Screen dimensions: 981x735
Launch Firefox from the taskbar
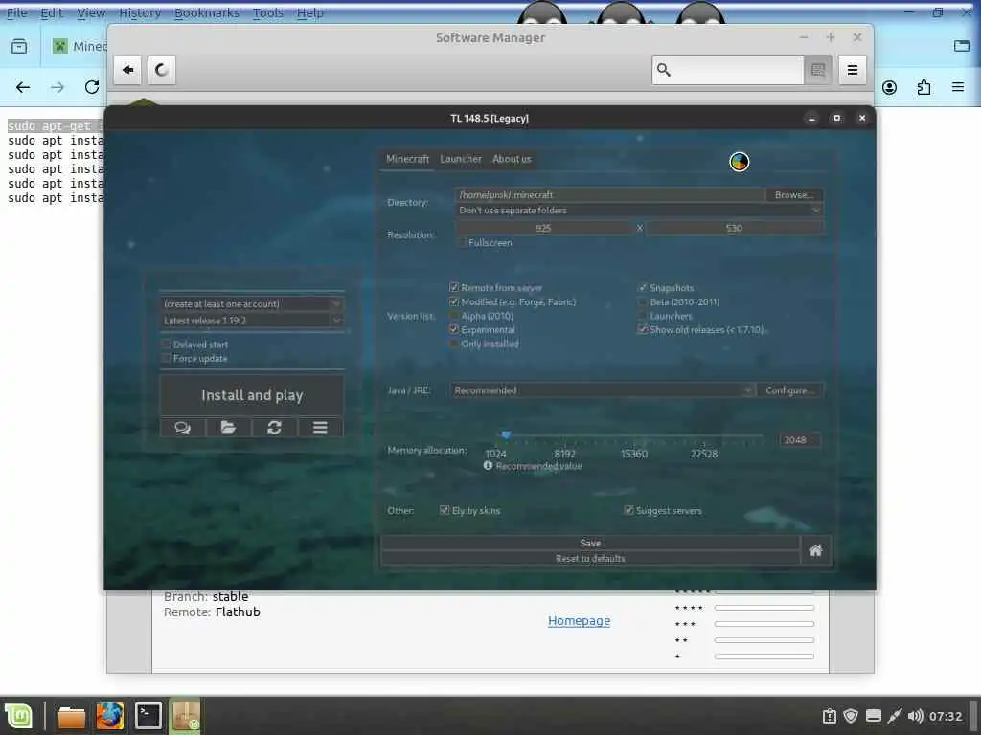109,716
